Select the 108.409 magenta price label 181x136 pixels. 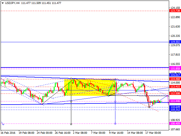(175, 124)
